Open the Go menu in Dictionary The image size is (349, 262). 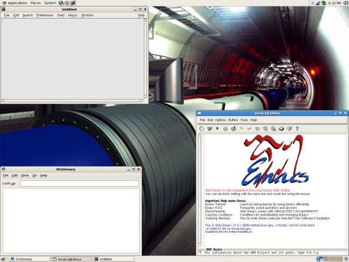pyautogui.click(x=34, y=175)
